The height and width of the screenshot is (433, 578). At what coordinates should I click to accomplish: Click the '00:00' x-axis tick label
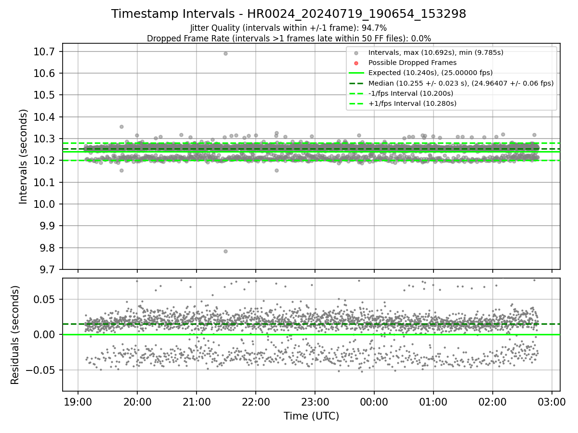click(374, 401)
